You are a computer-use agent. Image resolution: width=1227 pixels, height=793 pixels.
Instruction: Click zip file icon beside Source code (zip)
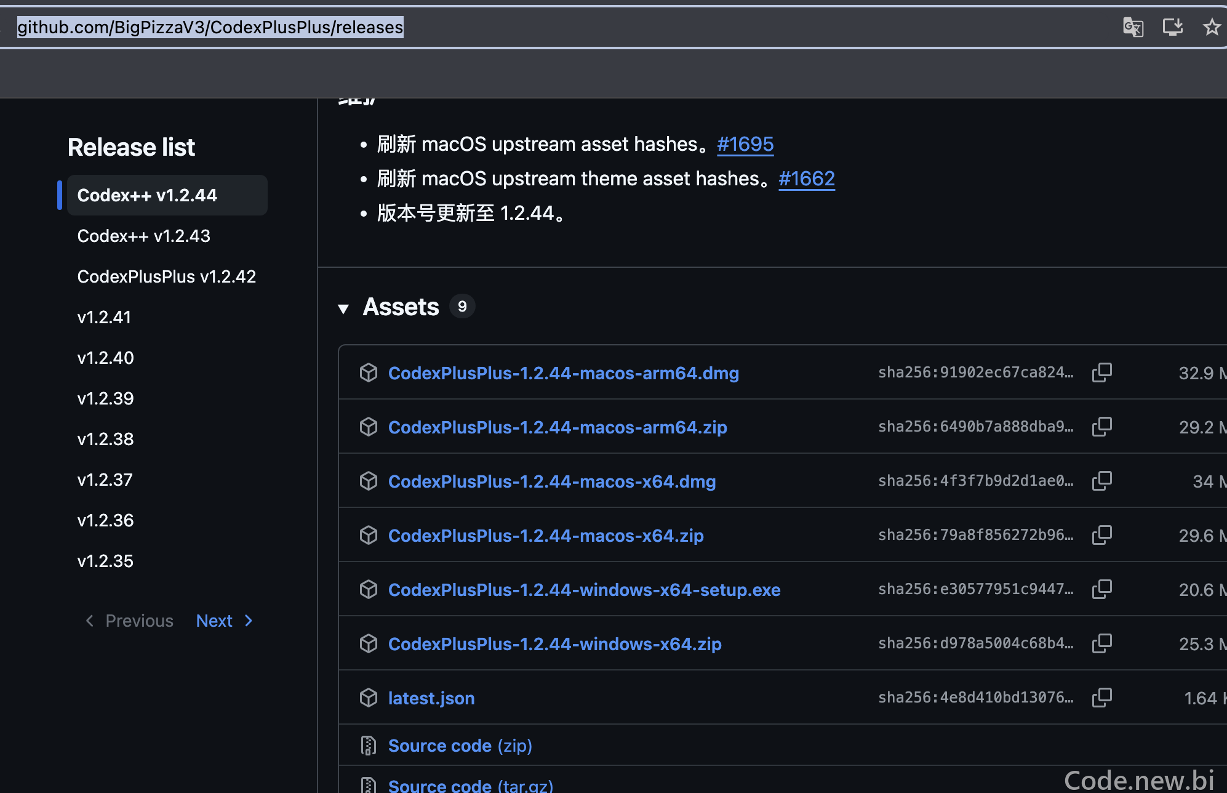pyautogui.click(x=369, y=746)
